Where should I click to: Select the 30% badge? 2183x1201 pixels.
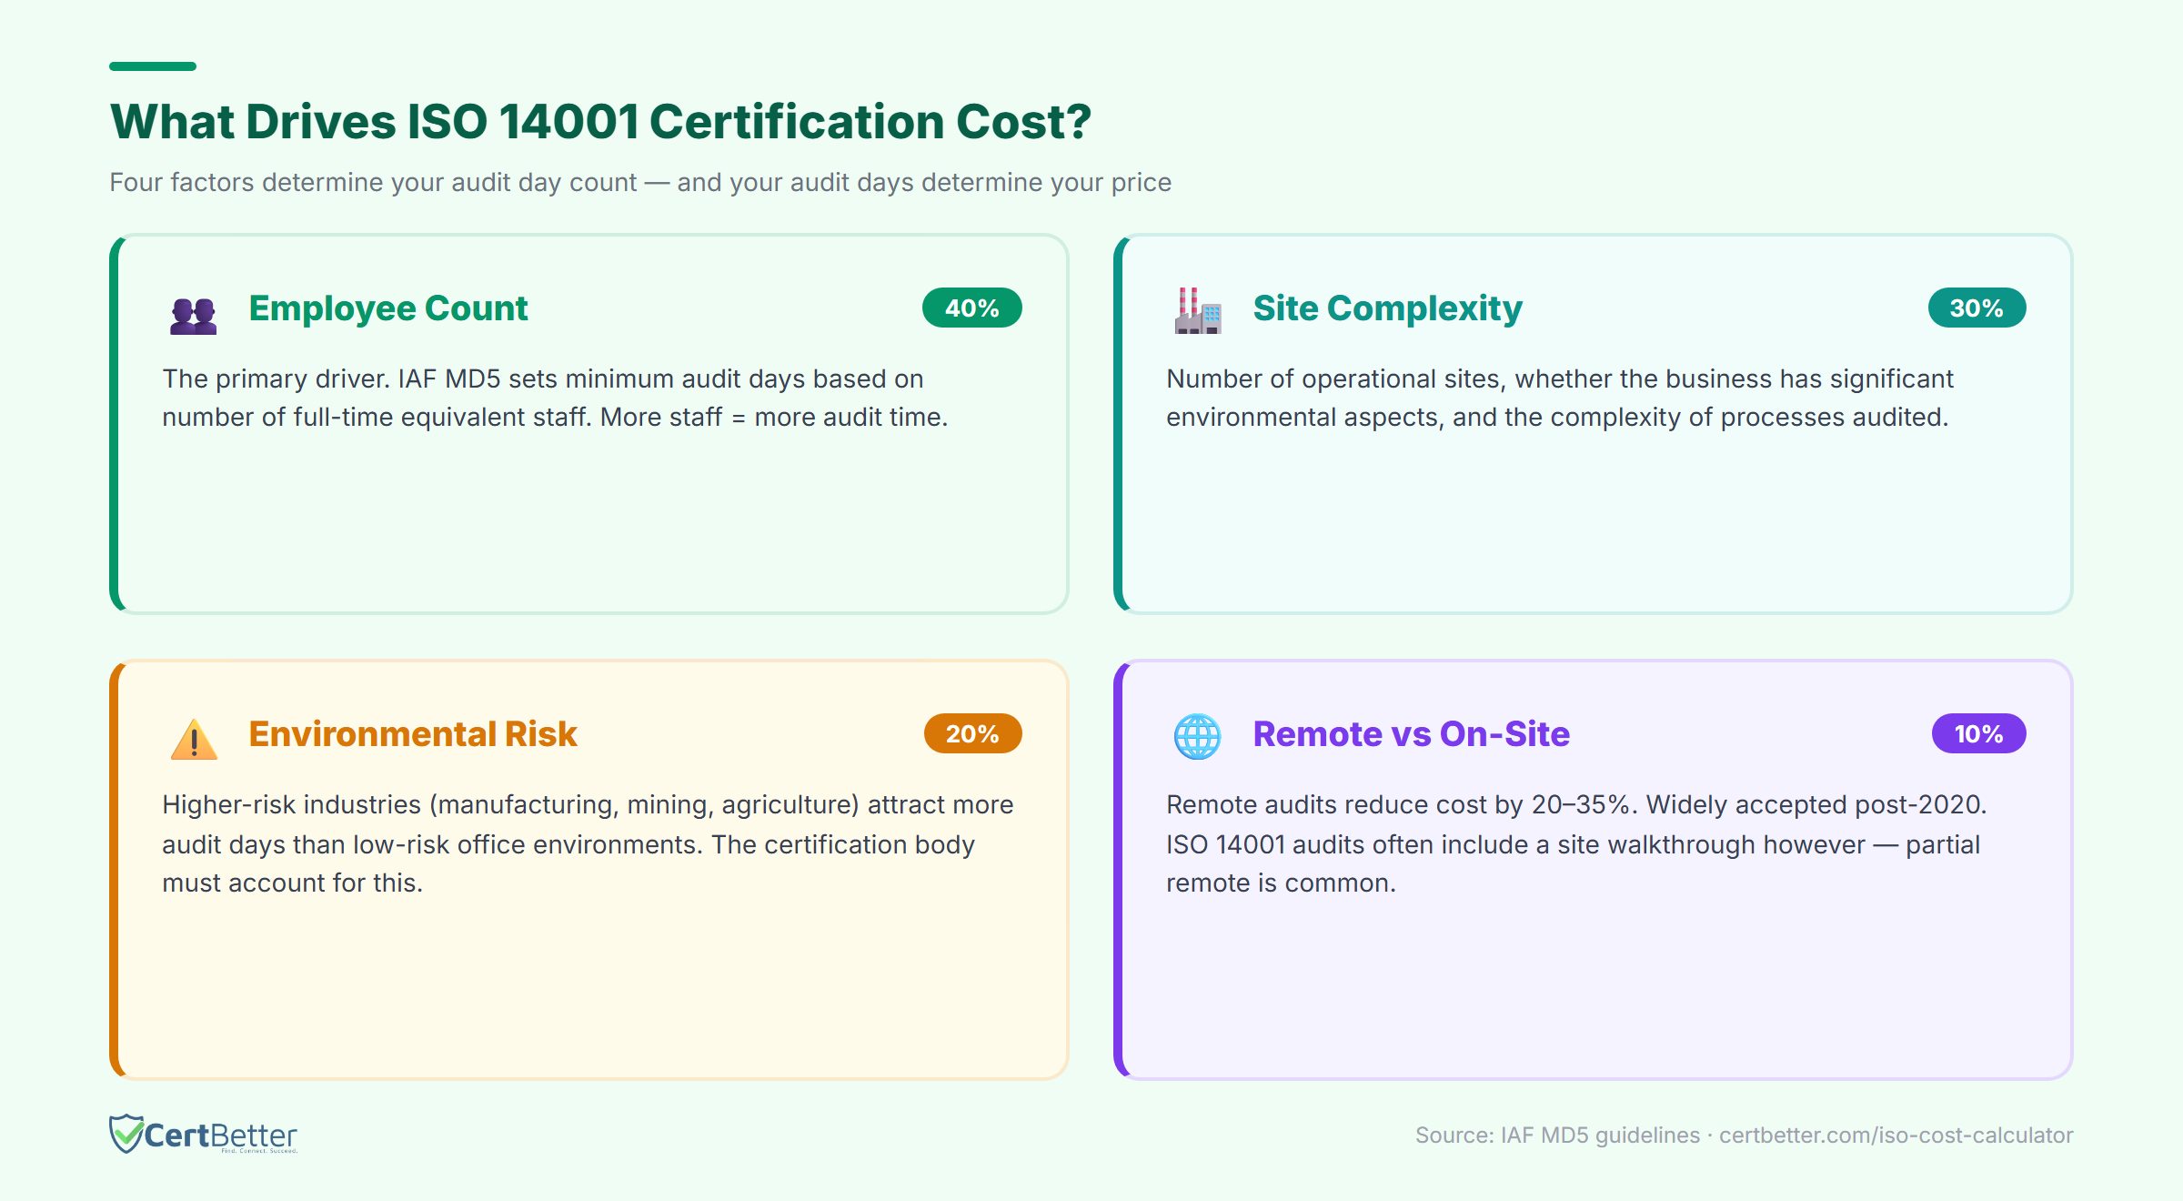(x=1977, y=308)
